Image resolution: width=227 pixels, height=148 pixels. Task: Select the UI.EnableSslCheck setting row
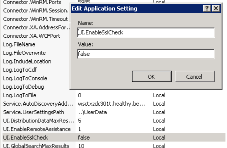click(x=25, y=137)
